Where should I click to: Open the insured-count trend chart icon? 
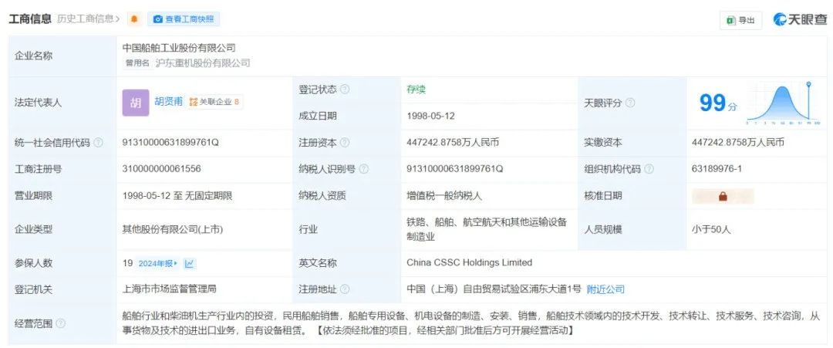(x=190, y=264)
